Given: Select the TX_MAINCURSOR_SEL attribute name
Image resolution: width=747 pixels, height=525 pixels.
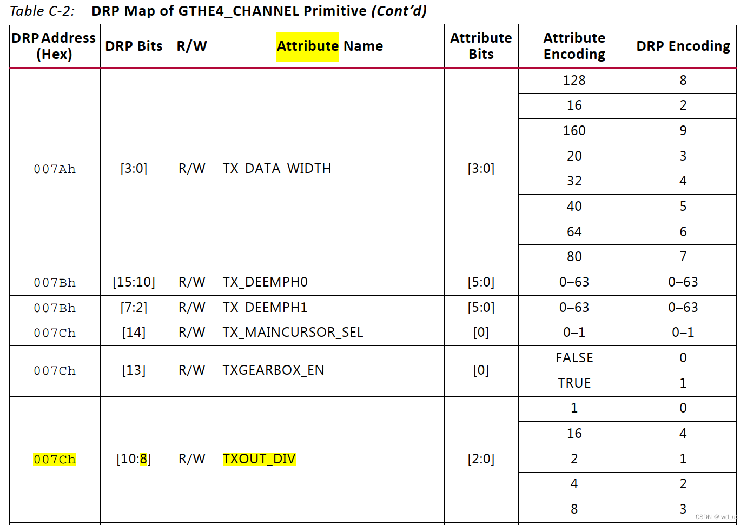Looking at the screenshot, I should 293,333.
